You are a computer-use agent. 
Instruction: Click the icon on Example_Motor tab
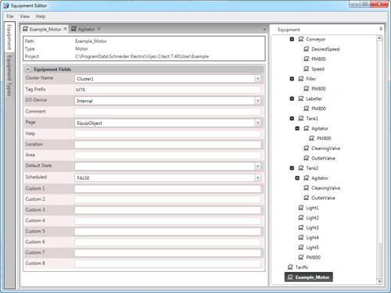click(x=25, y=29)
